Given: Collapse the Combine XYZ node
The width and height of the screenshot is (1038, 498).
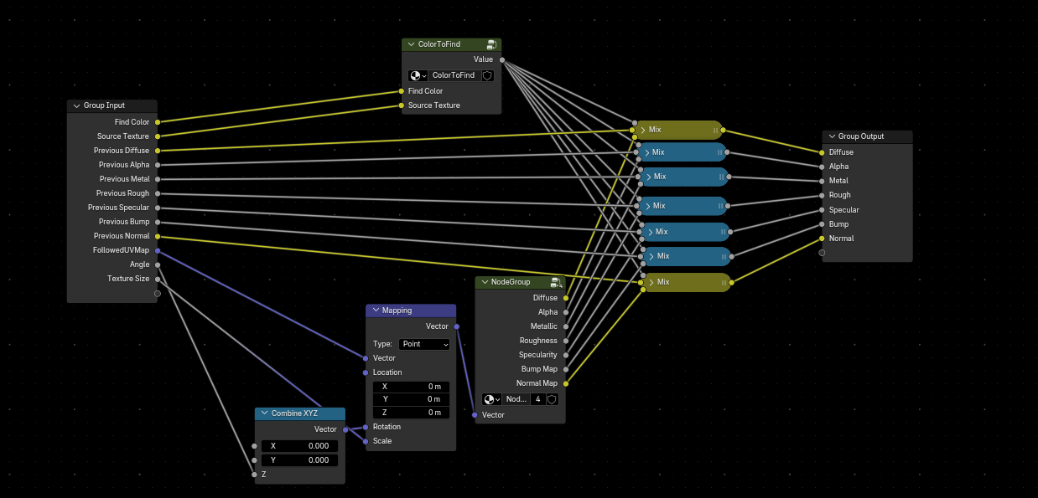Looking at the screenshot, I should 265,413.
